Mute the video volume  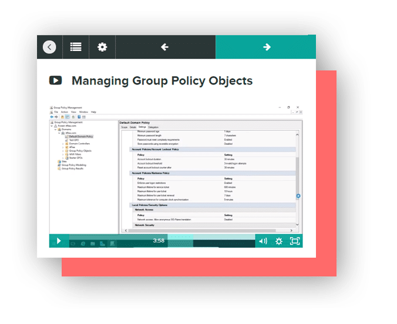coord(263,241)
